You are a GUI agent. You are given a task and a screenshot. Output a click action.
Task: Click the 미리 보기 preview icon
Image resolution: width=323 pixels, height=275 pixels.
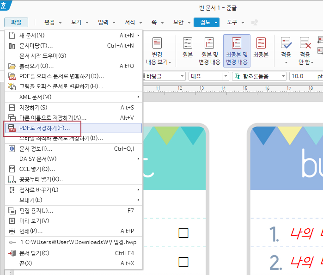[x=12, y=221]
